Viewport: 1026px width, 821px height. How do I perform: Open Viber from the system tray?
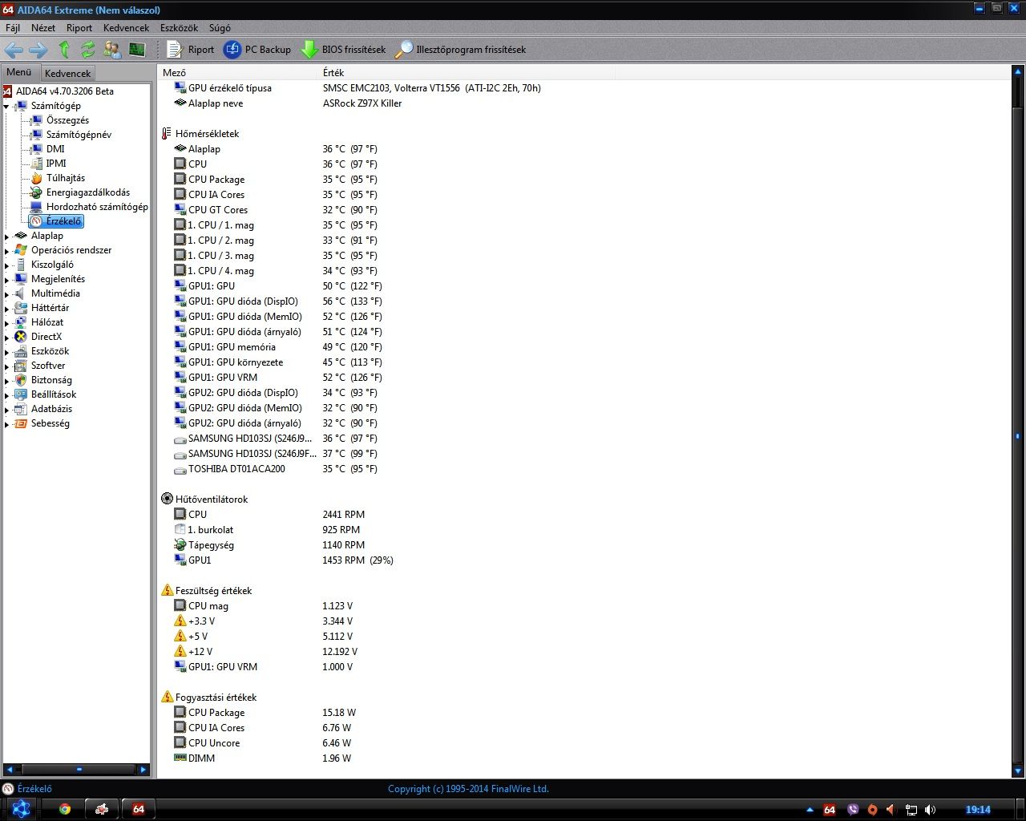click(x=853, y=810)
